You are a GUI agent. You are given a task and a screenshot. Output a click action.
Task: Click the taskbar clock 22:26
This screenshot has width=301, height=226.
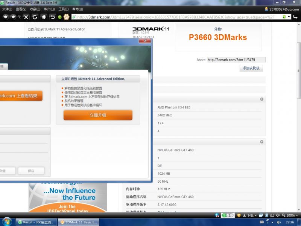coord(290,222)
